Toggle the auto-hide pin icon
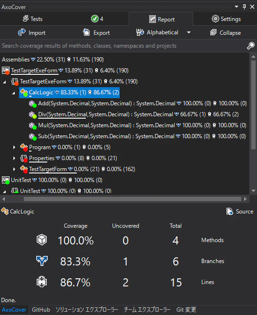The image size is (257, 315). pos(244,7)
